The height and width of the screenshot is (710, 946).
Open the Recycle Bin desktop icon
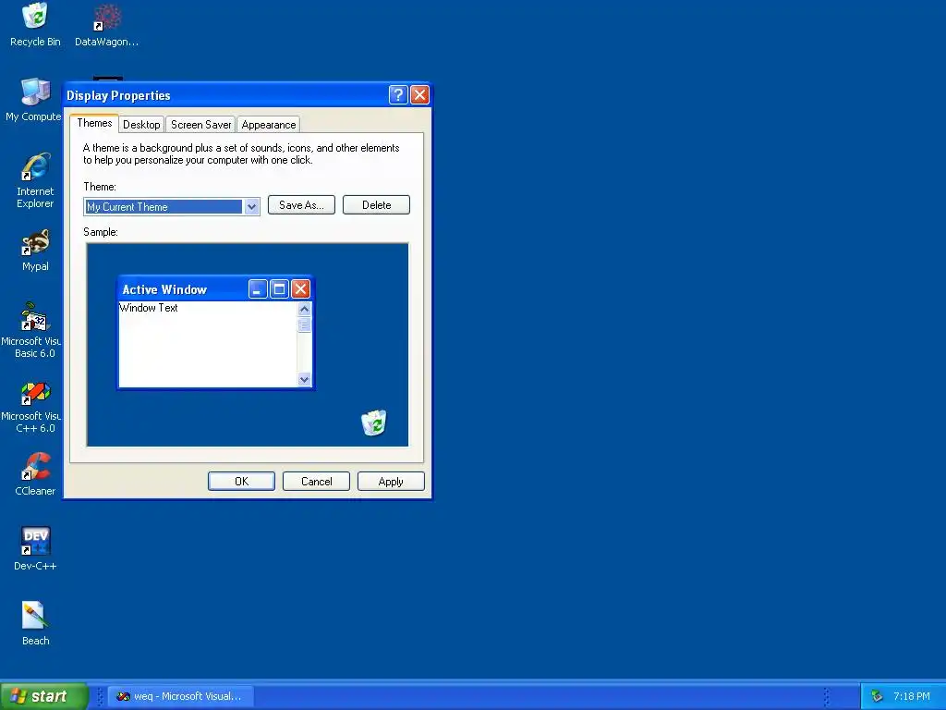pos(35,24)
